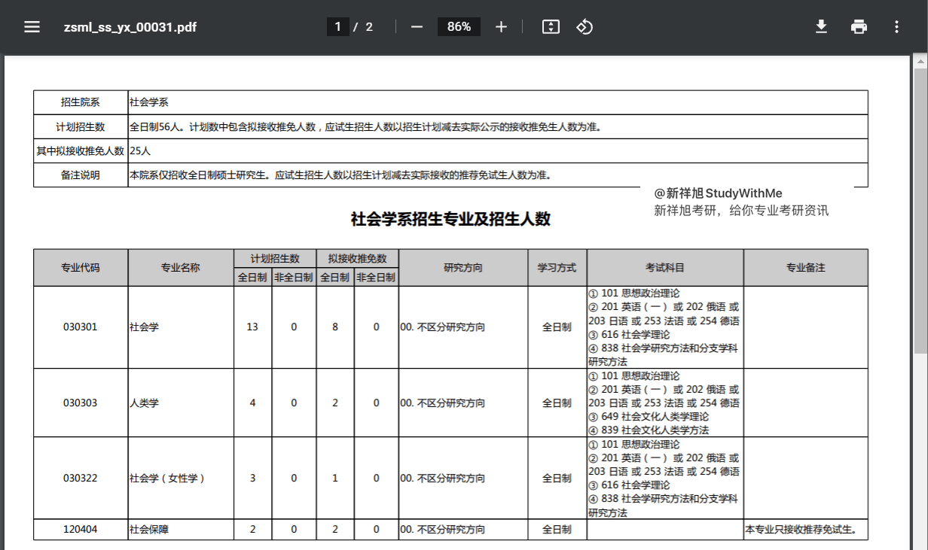
Task: Click the vertical scrollbar thumb
Action: tap(920, 211)
